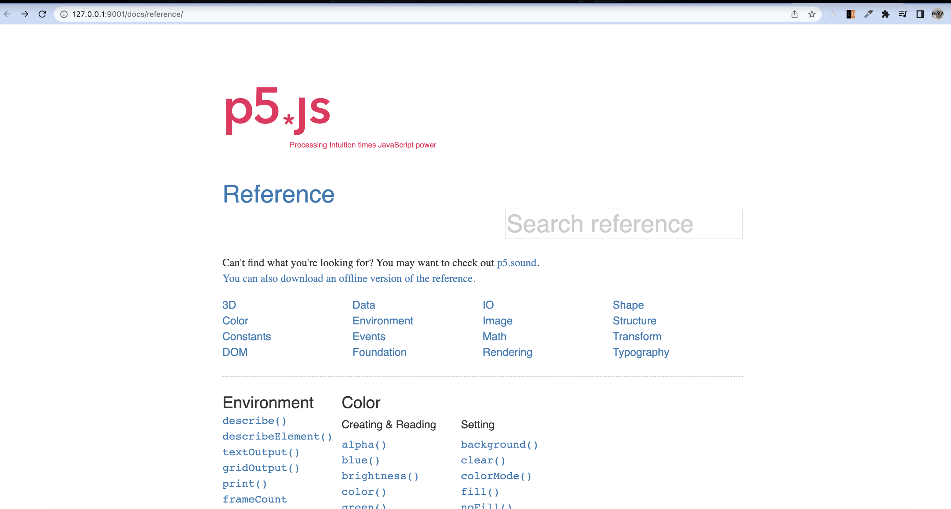Open the colorMode() reference entry
This screenshot has width=951, height=509.
click(496, 476)
